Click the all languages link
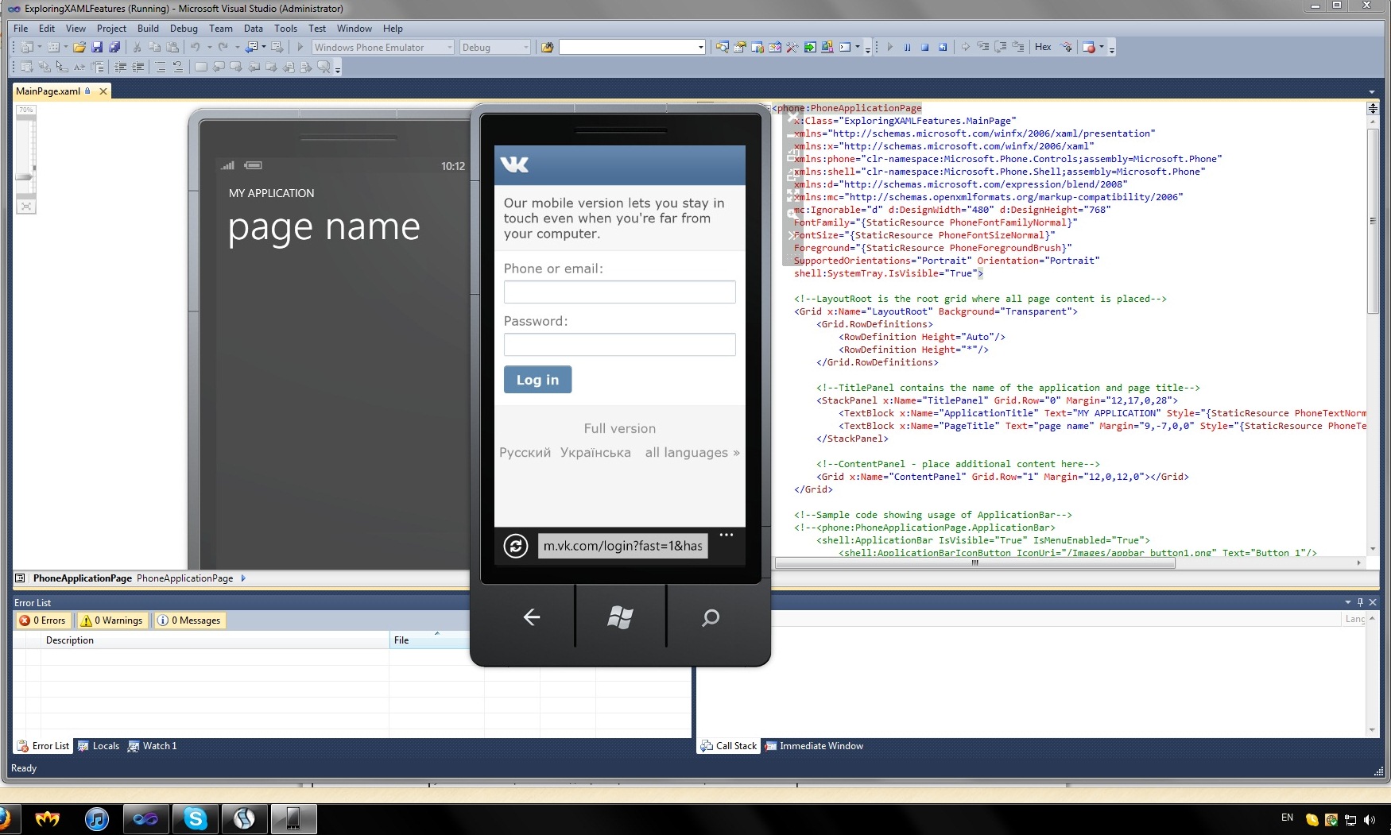Viewport: 1391px width, 835px height. [x=692, y=453]
